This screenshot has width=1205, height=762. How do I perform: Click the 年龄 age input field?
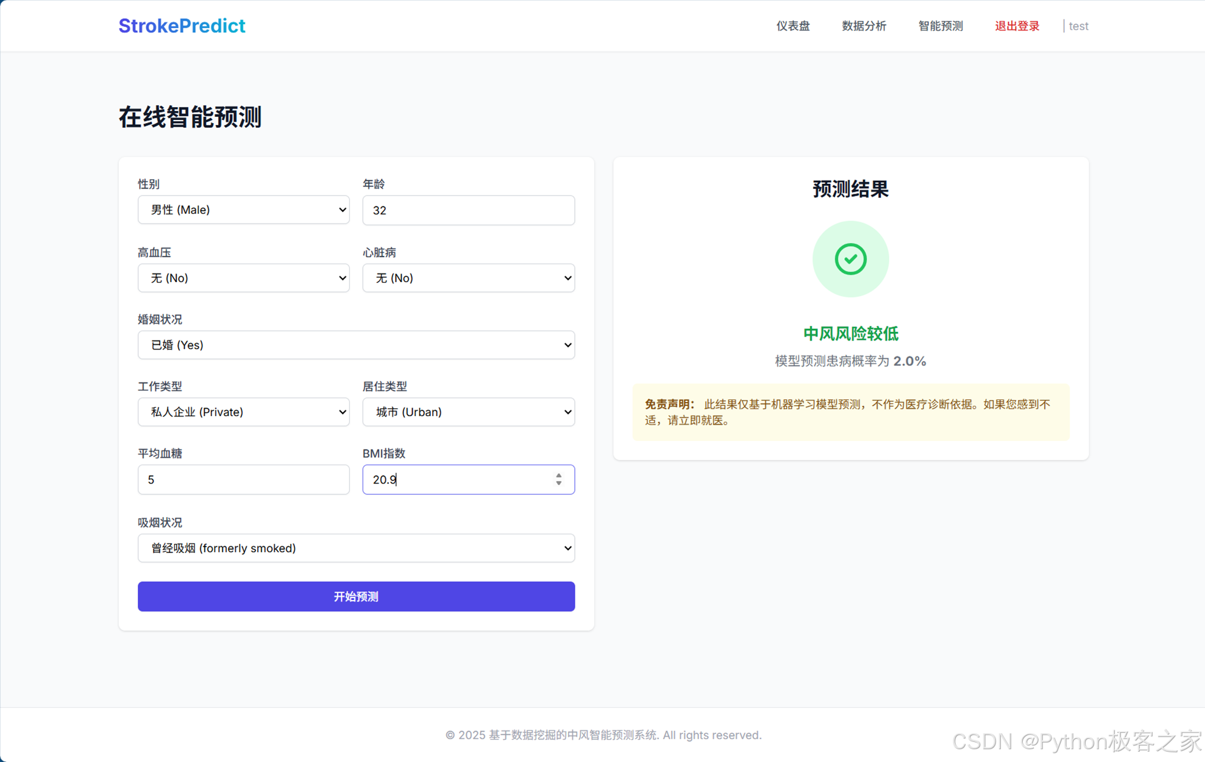pos(468,210)
